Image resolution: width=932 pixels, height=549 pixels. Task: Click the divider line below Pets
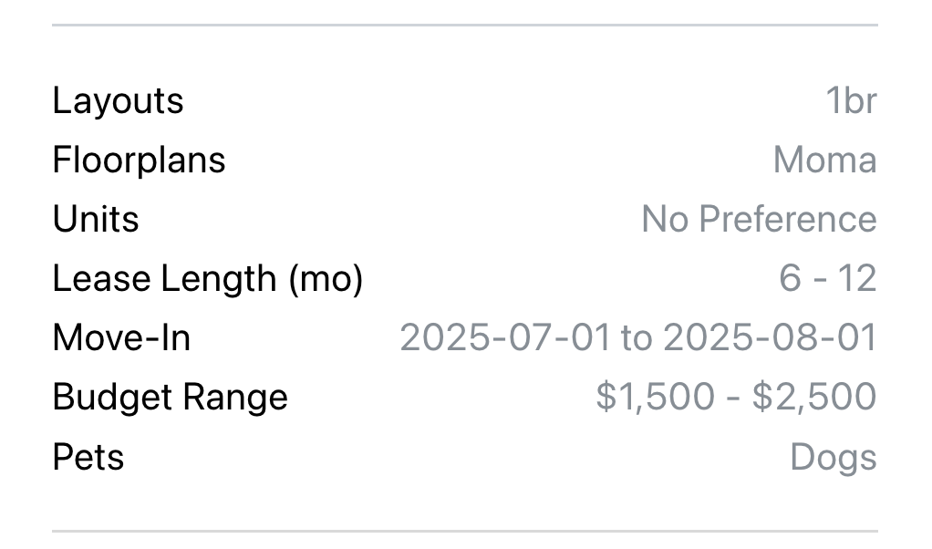465,531
